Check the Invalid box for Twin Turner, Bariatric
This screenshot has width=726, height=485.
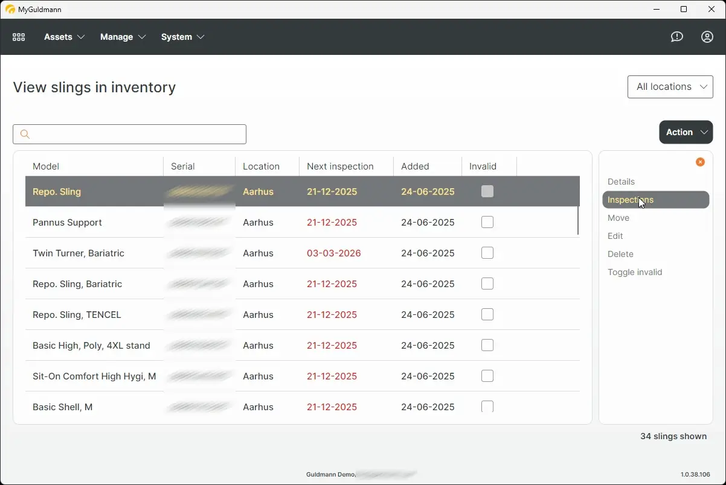click(487, 253)
